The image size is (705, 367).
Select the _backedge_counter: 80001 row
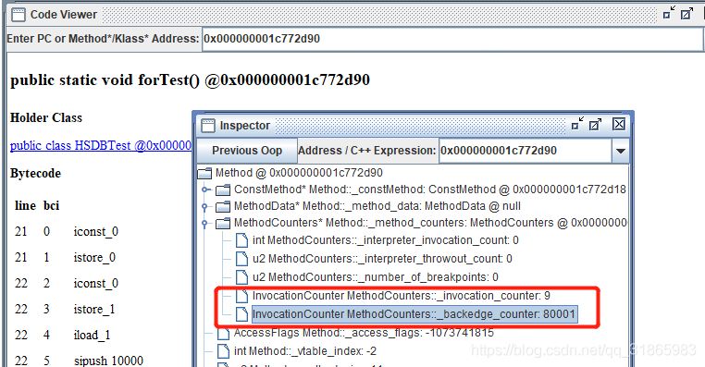tap(414, 314)
